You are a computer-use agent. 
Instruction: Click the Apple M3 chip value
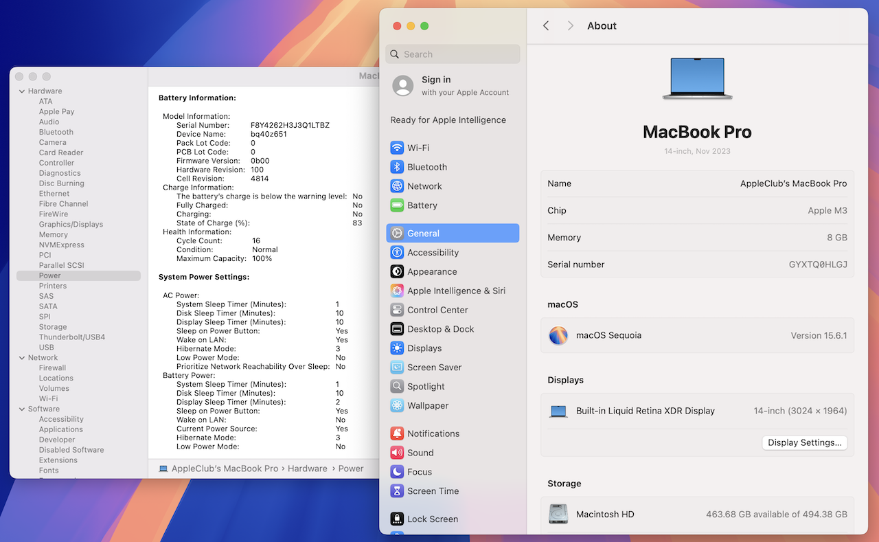827,211
